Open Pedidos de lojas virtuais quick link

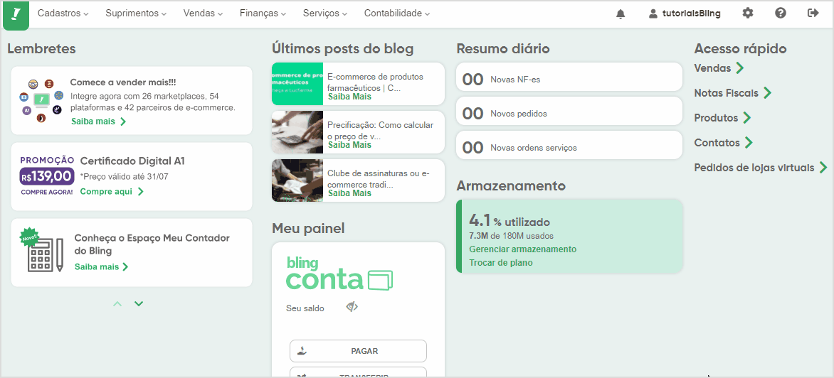[761, 168]
